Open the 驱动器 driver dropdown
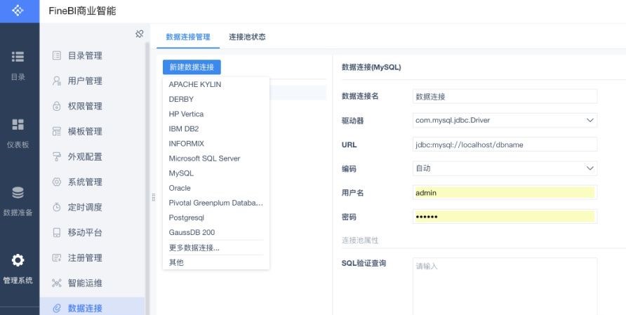This screenshot has width=626, height=315. coord(505,120)
